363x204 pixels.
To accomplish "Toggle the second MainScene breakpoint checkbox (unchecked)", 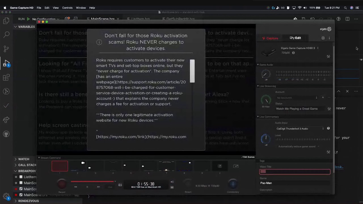I will pyautogui.click(x=21, y=183).
